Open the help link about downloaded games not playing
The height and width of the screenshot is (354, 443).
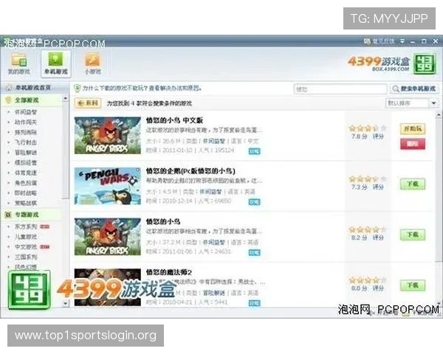(142, 88)
